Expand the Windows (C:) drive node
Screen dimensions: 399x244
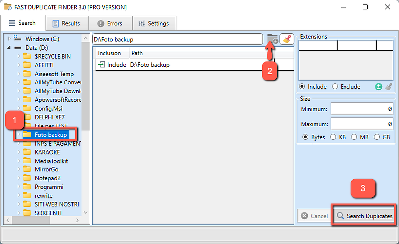(x=9, y=39)
